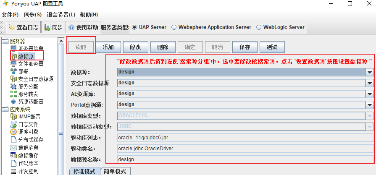This screenshot has width=376, height=175.
Task: Click the Yonyou UAP title-bar logo
Action: tap(5, 4)
